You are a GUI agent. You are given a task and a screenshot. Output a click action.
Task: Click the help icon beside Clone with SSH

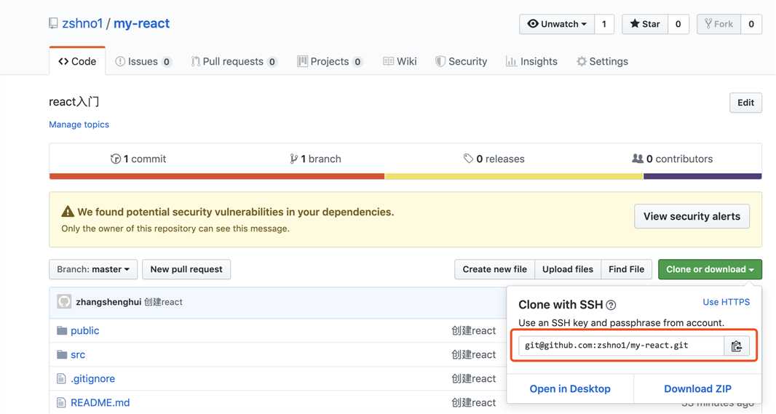click(611, 305)
